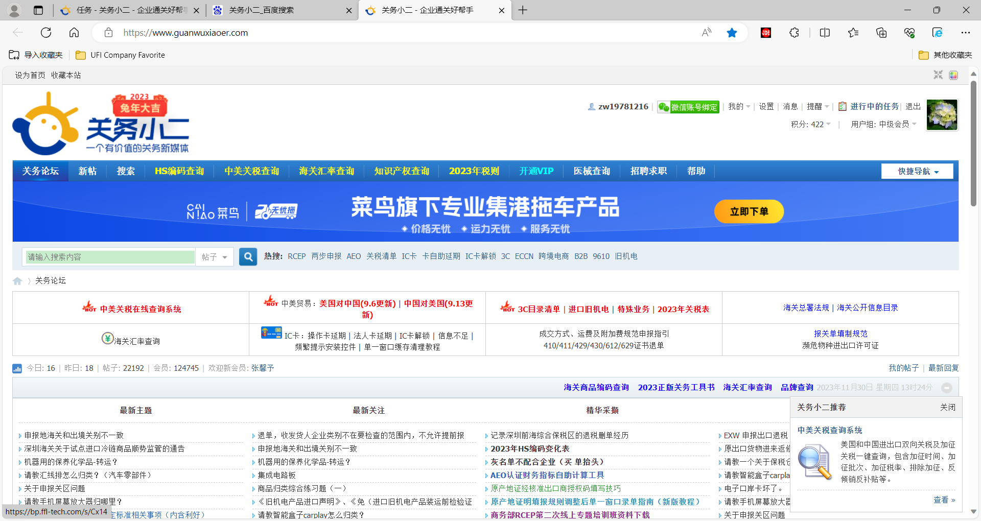Click the in-progress tasks clipboard icon
Image resolution: width=981 pixels, height=521 pixels.
click(843, 106)
